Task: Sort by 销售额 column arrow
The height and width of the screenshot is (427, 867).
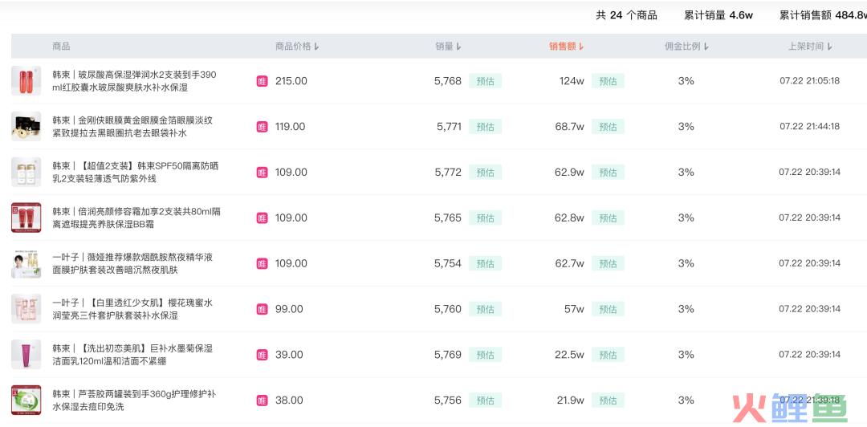Action: pyautogui.click(x=581, y=47)
